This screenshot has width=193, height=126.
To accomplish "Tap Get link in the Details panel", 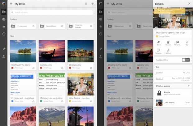I will (168, 51).
